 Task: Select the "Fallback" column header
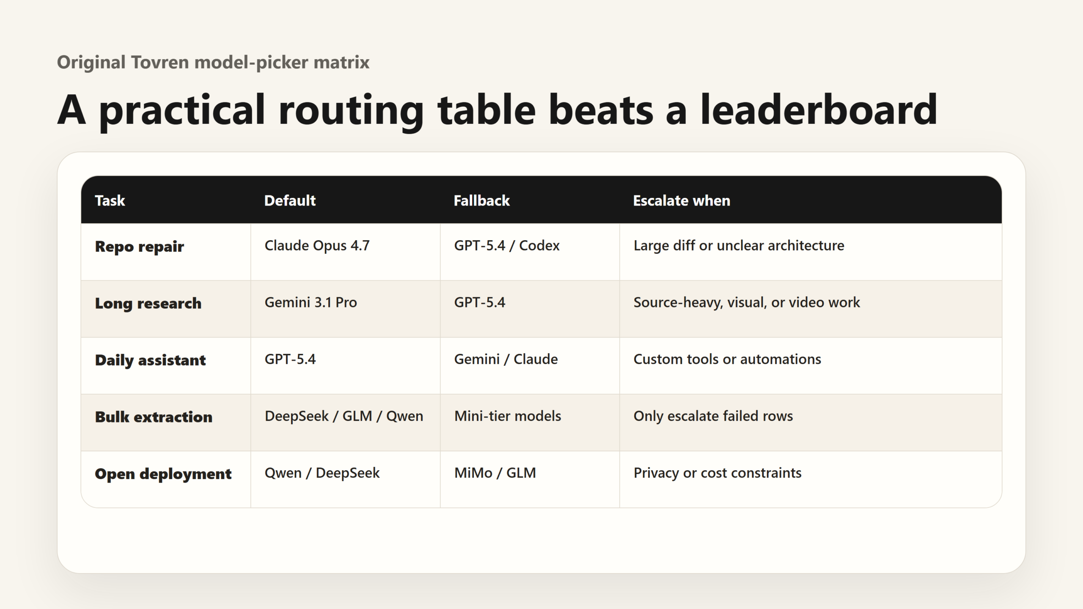[481, 200]
